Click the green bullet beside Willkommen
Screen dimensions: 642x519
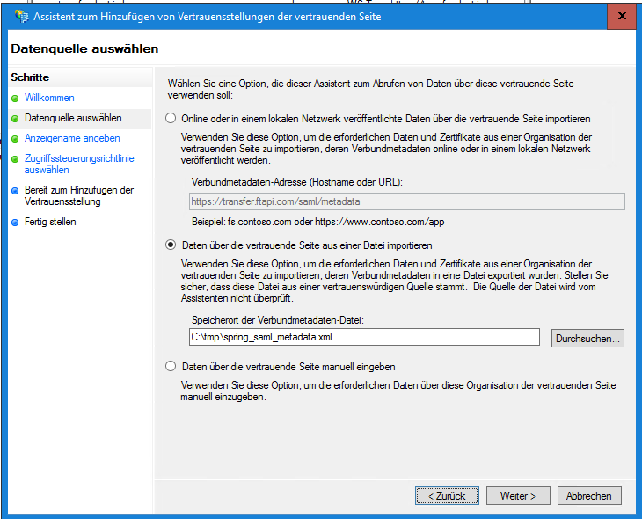click(x=15, y=99)
